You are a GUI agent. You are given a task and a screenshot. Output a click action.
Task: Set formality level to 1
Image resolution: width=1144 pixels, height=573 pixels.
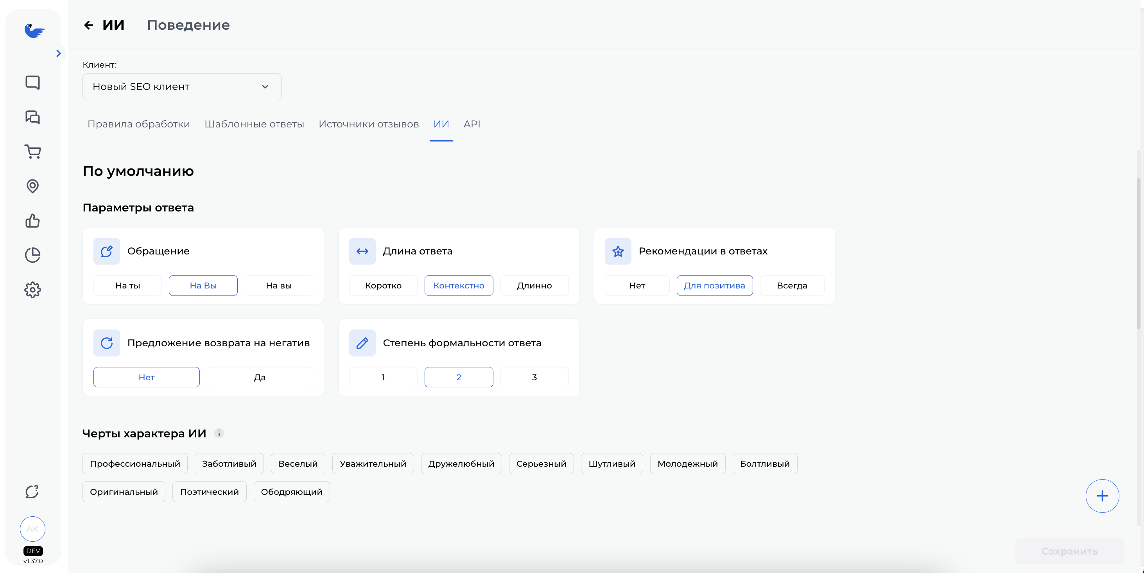[383, 377]
